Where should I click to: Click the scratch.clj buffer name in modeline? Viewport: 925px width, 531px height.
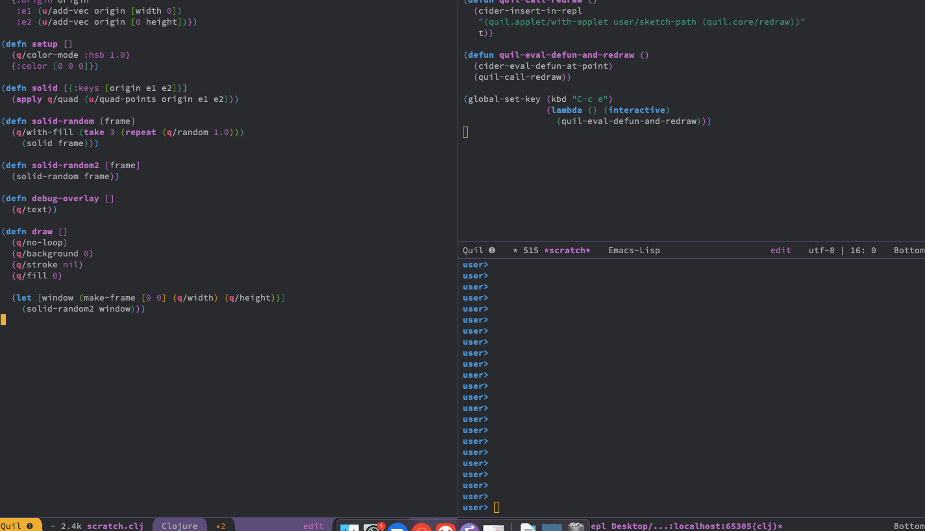[115, 526]
